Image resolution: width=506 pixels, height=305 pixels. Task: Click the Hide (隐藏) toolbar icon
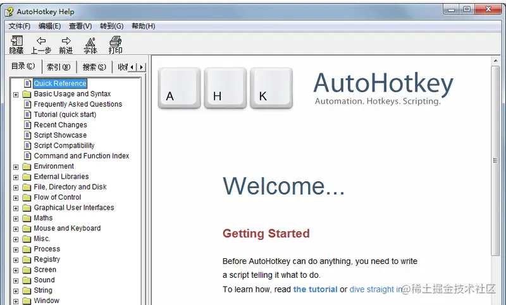16,41
